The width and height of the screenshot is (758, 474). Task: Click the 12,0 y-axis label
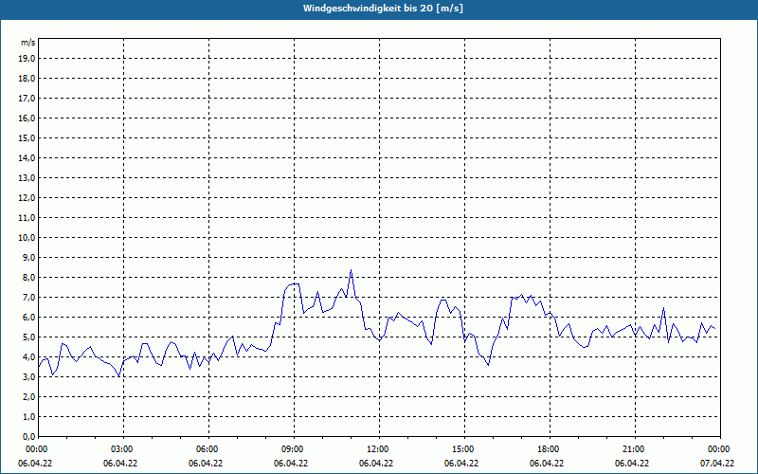point(27,198)
